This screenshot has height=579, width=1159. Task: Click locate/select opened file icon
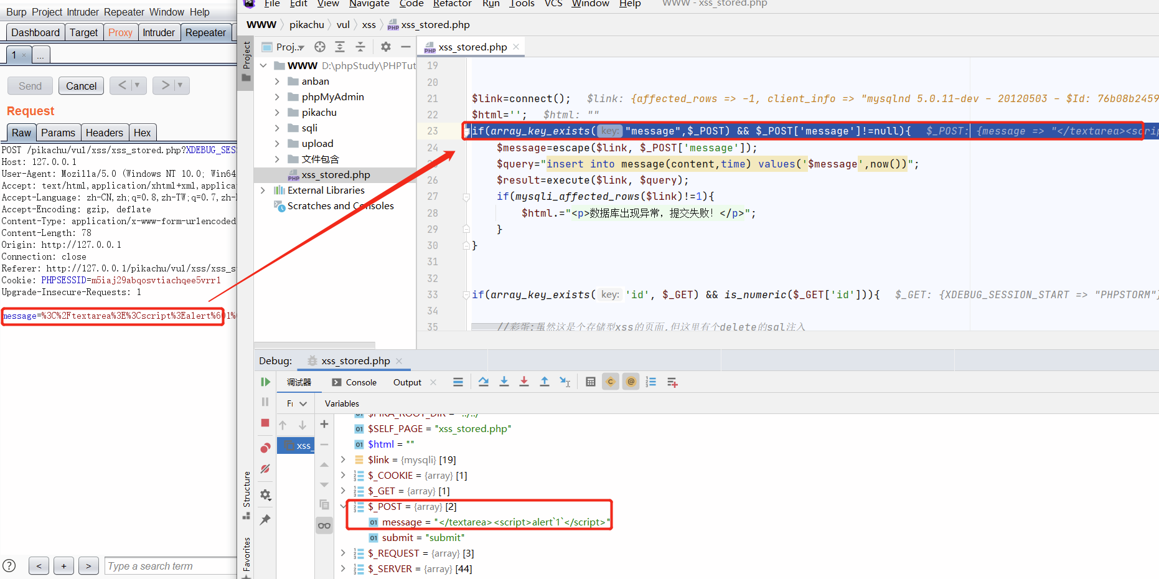point(320,47)
